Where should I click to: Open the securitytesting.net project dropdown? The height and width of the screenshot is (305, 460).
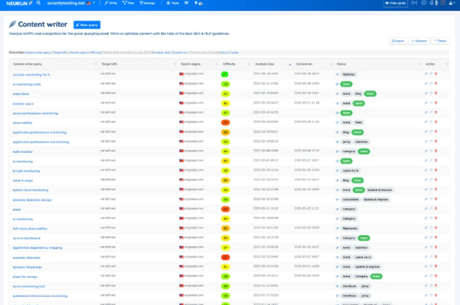[66, 4]
